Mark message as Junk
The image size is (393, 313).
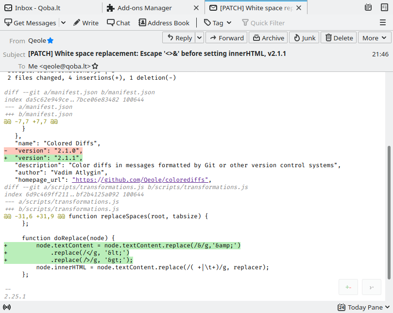pyautogui.click(x=304, y=38)
